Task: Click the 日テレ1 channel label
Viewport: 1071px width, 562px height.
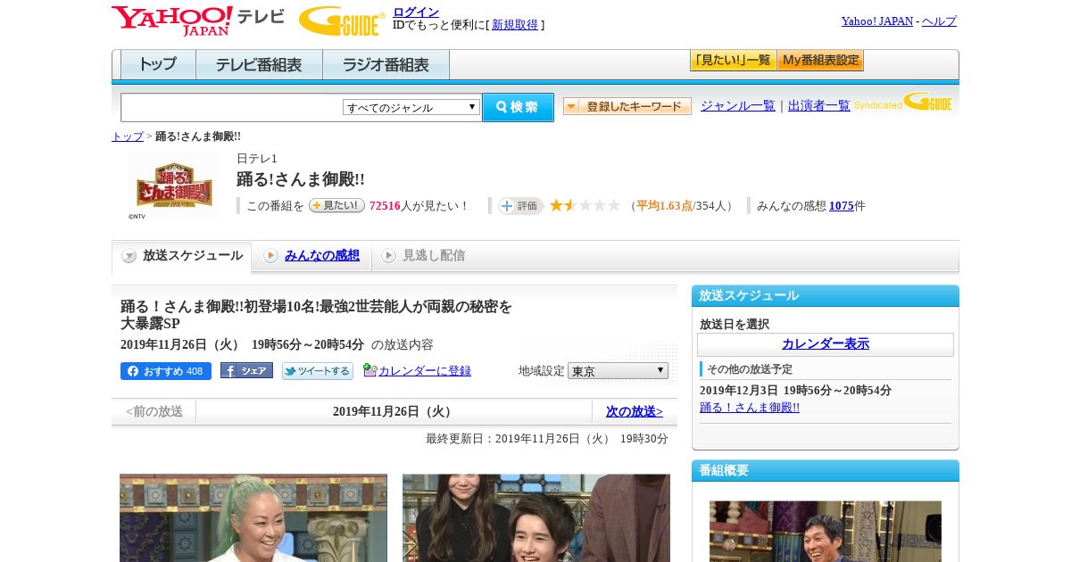Action: point(257,159)
